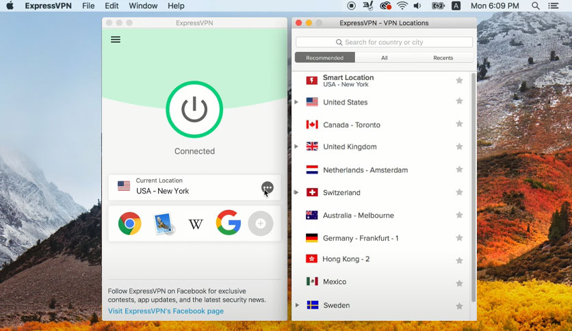Add a new shortcut with plus button
Viewport: 572px width, 331px height.
click(261, 223)
